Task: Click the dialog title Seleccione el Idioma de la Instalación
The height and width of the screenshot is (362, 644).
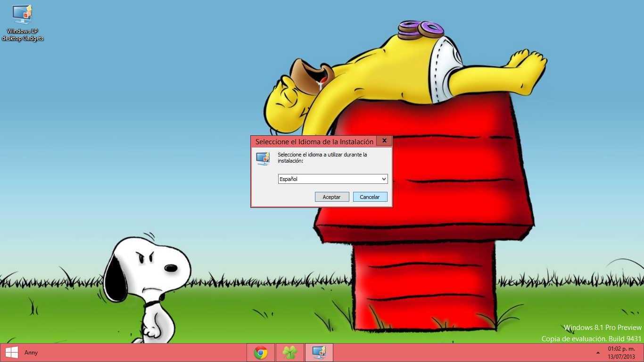Action: pos(314,141)
